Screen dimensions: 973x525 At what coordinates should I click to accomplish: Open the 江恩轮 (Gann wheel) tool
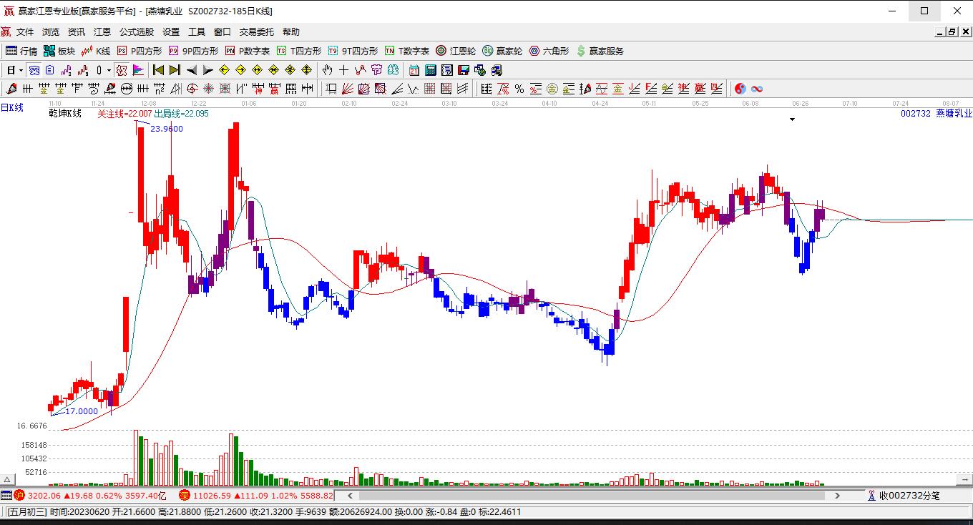click(x=455, y=51)
